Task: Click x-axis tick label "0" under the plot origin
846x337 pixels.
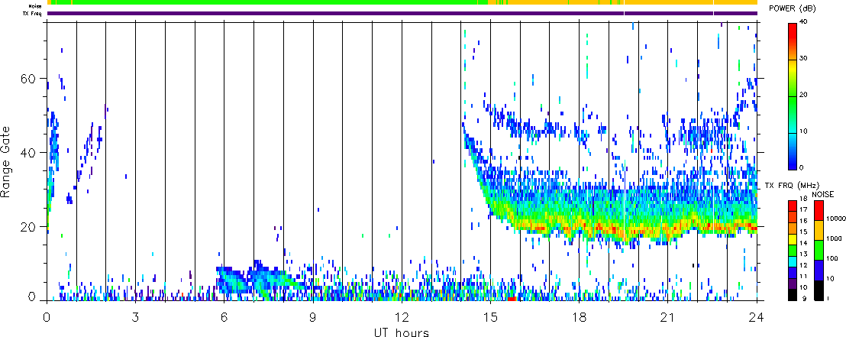Action: click(47, 316)
